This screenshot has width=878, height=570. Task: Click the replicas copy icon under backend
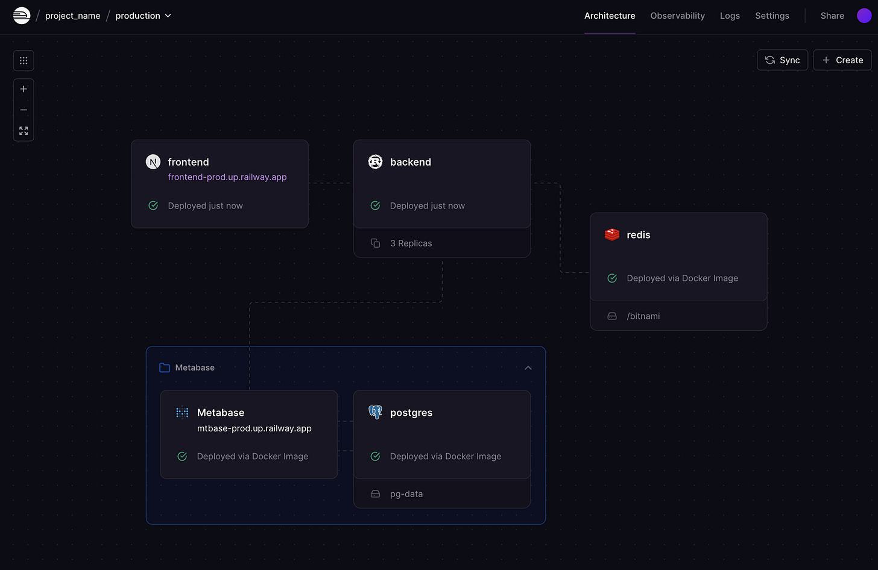point(375,243)
